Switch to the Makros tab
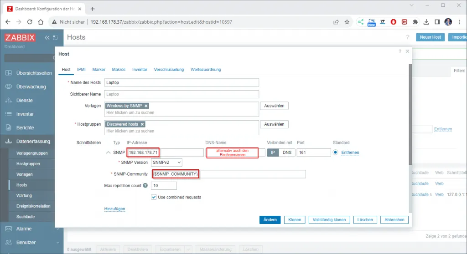This screenshot has height=254, width=467. coord(119,70)
